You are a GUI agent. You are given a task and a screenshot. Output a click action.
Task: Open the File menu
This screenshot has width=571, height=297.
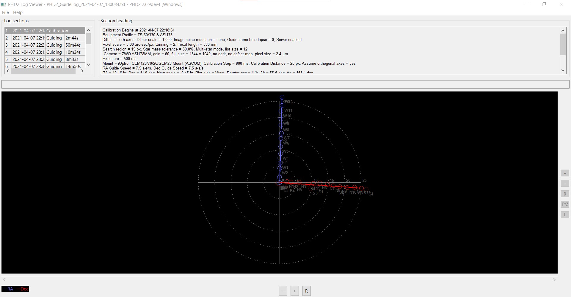(5, 12)
